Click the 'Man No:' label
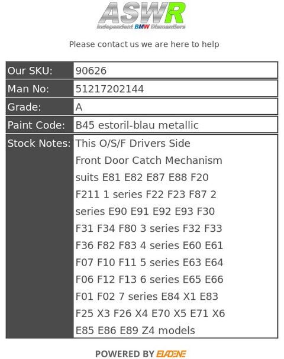Image resolution: width=284 pixels, height=359 pixels. pos(28,89)
